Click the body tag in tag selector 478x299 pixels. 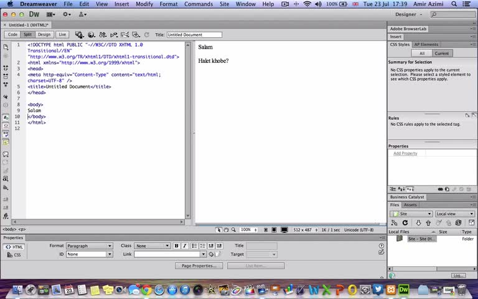(10, 229)
